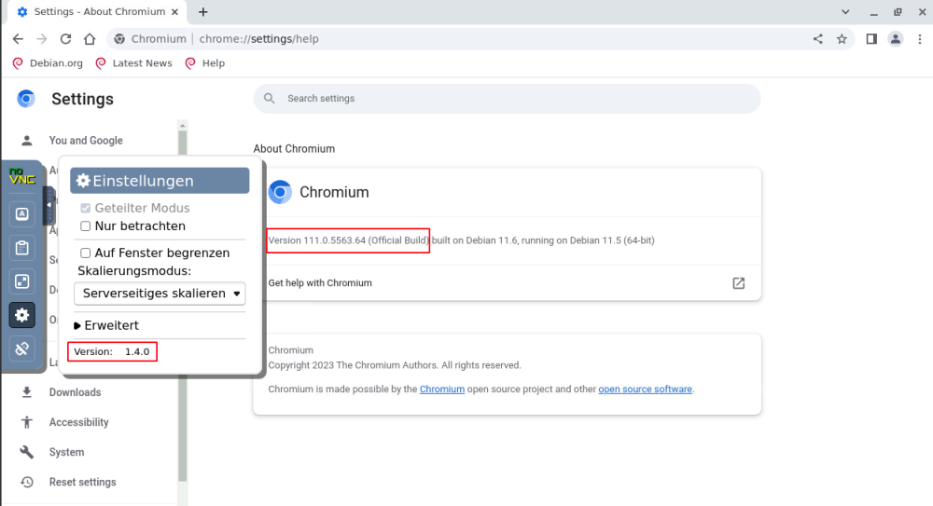
Task: Click the Chromium logo next to Settings title
Action: tap(26, 99)
